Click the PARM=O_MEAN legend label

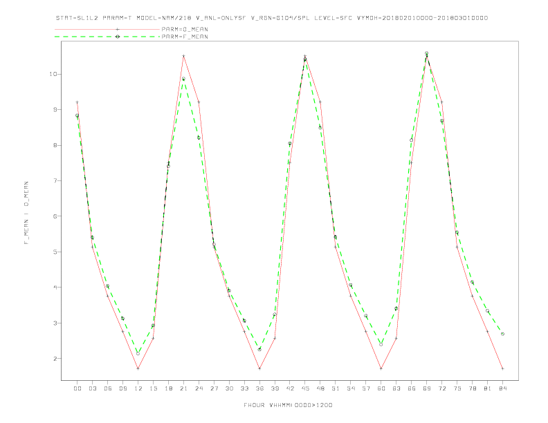(185, 29)
